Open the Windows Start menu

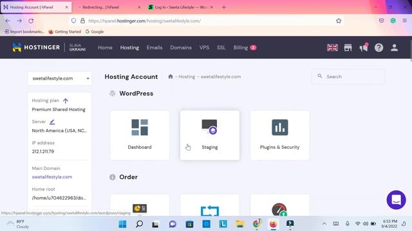(x=122, y=224)
